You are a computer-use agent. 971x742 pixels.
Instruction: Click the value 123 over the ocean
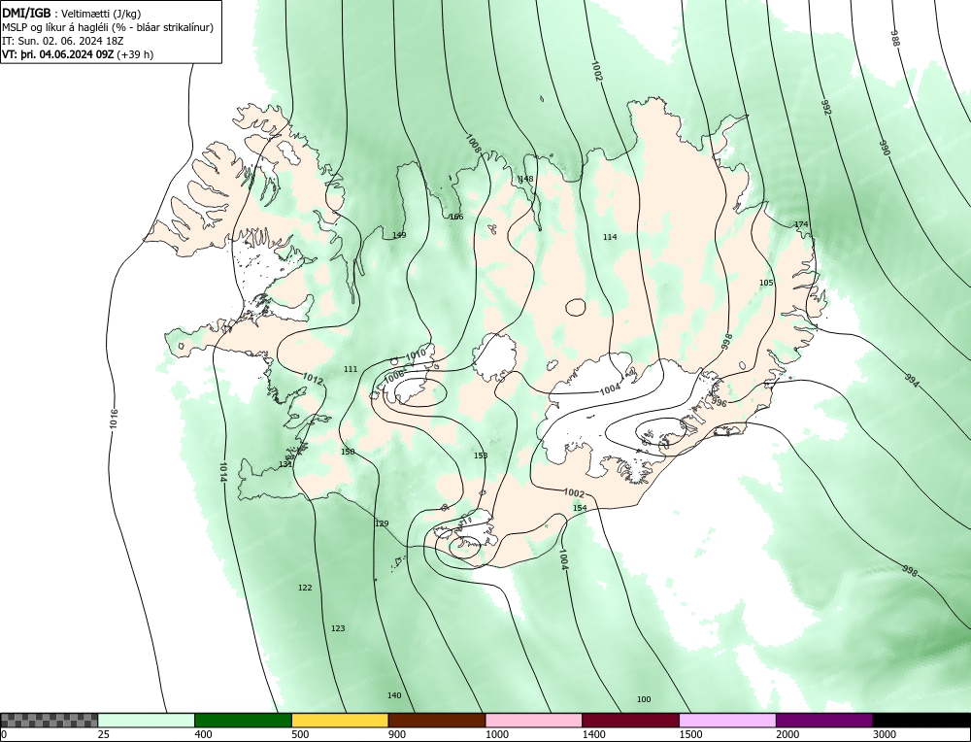coord(338,628)
